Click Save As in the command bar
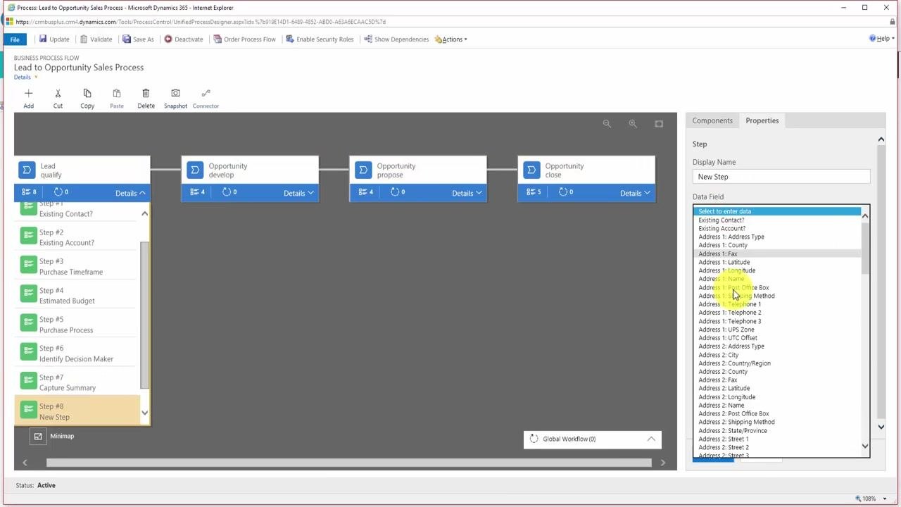This screenshot has width=901, height=507. 138,39
